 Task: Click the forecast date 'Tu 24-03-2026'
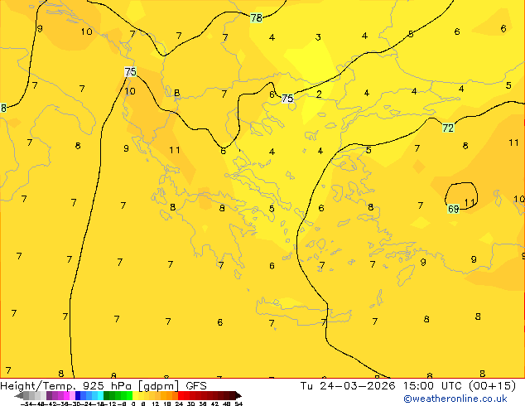(x=348, y=386)
